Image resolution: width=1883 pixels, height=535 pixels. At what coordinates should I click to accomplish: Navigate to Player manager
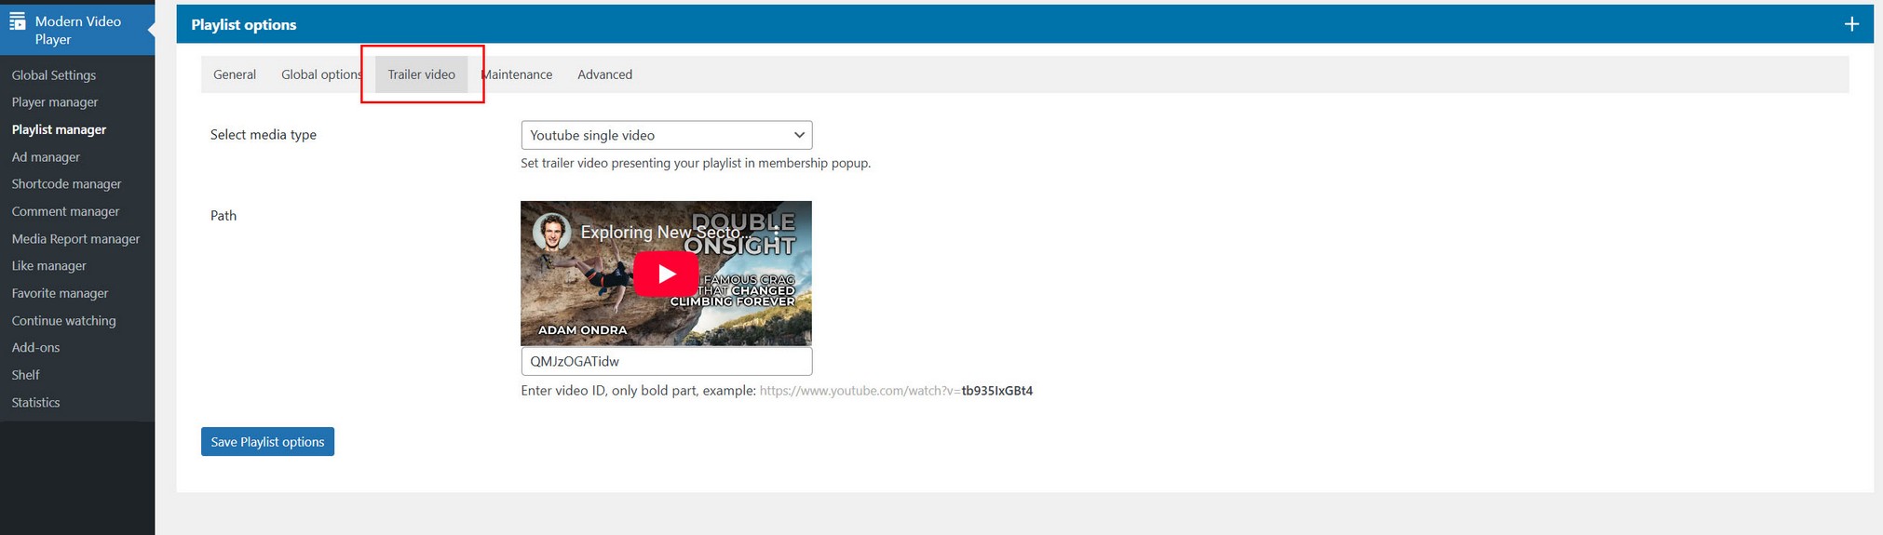pos(55,102)
